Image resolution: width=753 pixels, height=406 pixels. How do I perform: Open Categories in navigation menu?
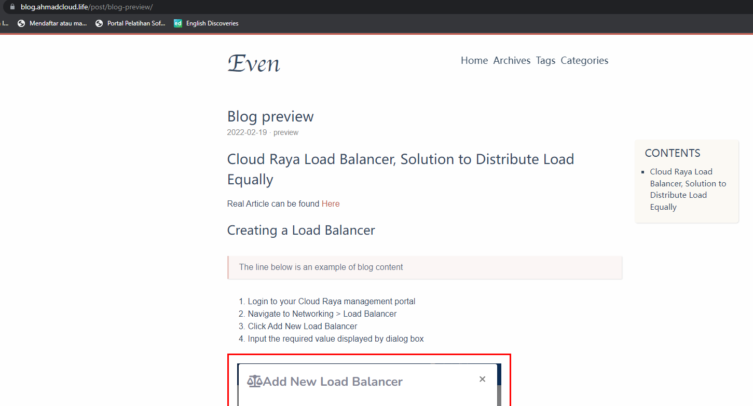[x=584, y=60]
